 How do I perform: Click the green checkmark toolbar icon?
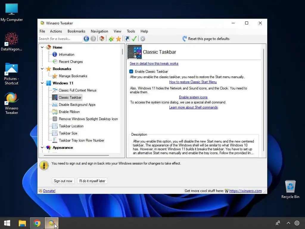pyautogui.click(x=134, y=38)
